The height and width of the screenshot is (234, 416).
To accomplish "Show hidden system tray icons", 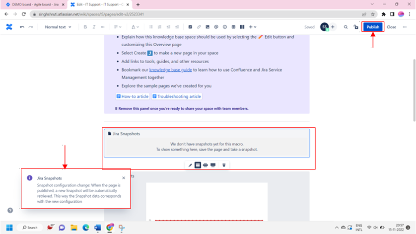I will pyautogui.click(x=337, y=228).
